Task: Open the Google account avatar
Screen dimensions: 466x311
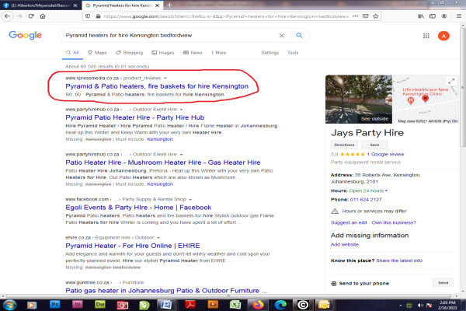Action: (x=443, y=36)
